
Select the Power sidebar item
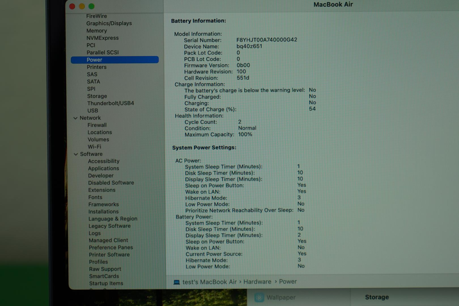coord(94,60)
